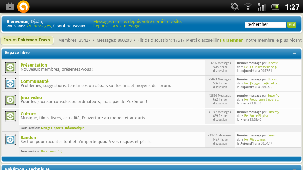
Task: Click the Culture forum Pokéball icon
Action: click(x=10, y=116)
